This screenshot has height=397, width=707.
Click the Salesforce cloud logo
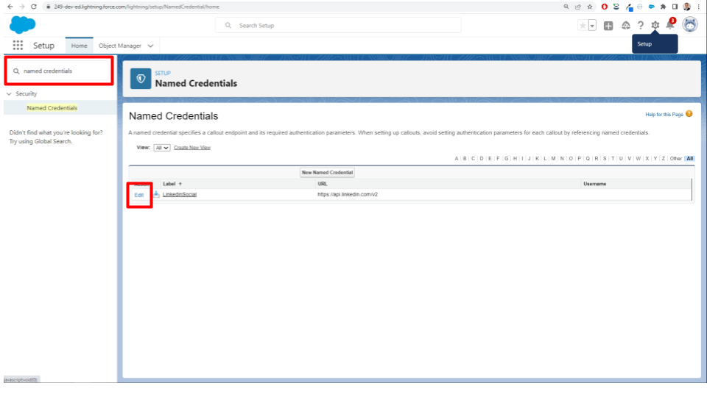point(22,25)
